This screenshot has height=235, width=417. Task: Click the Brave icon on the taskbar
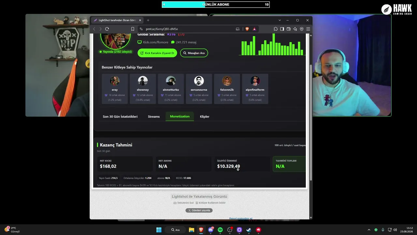tap(201, 230)
